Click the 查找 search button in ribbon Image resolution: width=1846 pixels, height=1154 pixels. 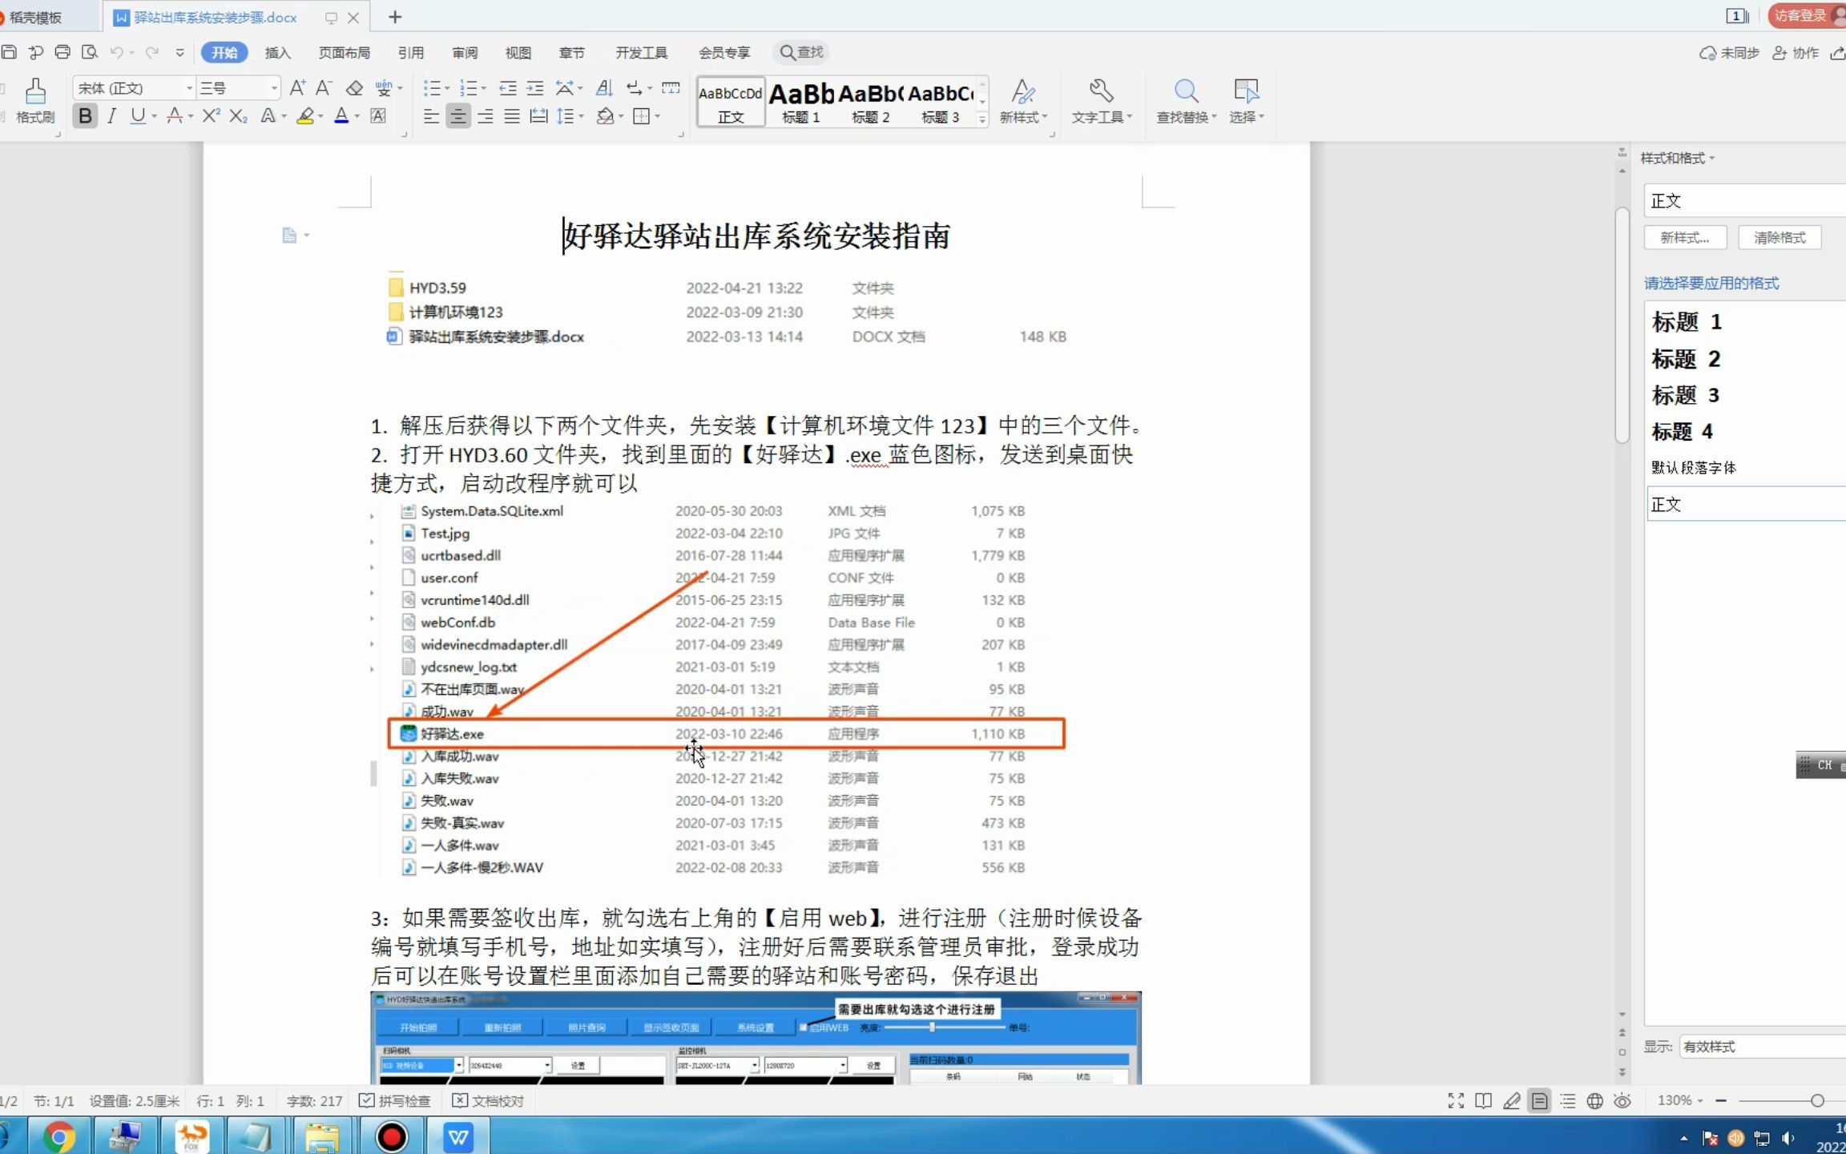(x=801, y=52)
